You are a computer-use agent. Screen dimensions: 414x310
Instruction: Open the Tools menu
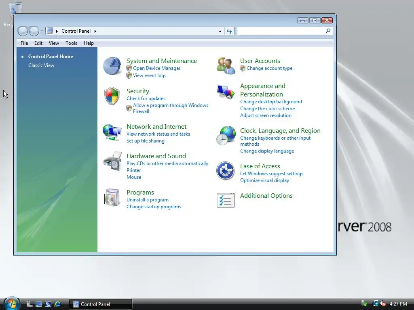click(71, 43)
